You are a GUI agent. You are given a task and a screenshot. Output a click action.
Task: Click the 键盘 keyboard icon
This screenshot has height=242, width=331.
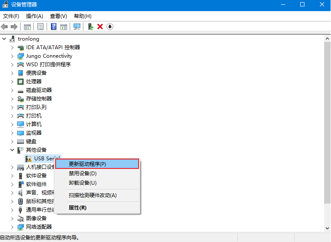click(x=21, y=142)
